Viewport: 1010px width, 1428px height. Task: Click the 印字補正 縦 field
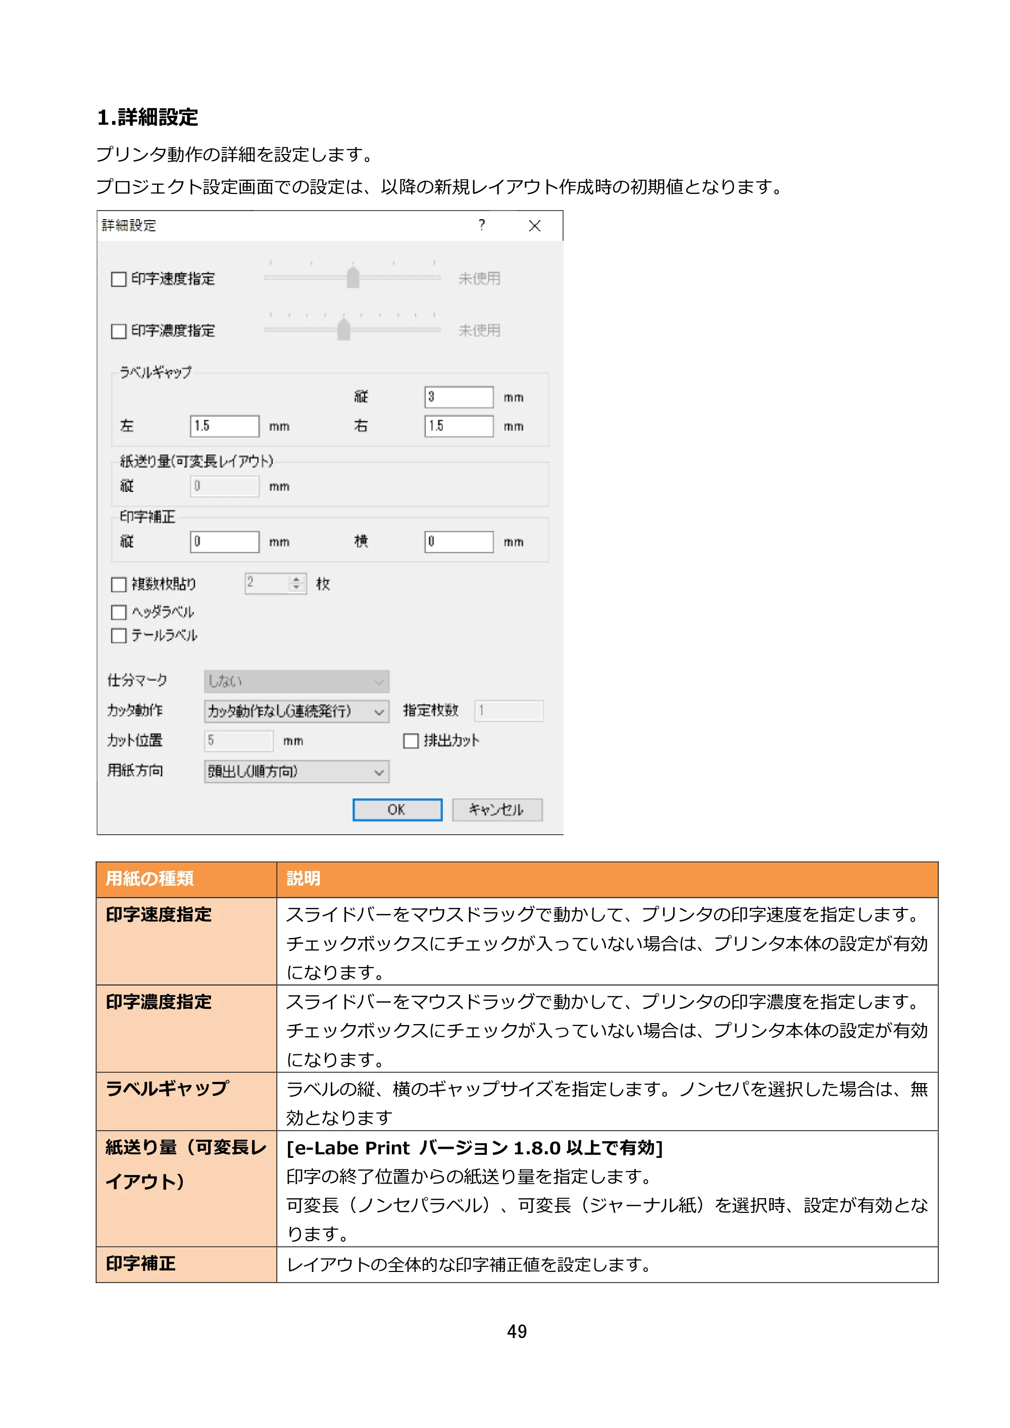(225, 542)
